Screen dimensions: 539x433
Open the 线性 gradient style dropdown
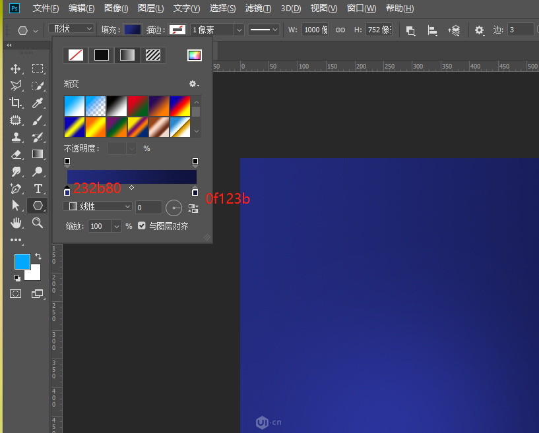pyautogui.click(x=98, y=206)
